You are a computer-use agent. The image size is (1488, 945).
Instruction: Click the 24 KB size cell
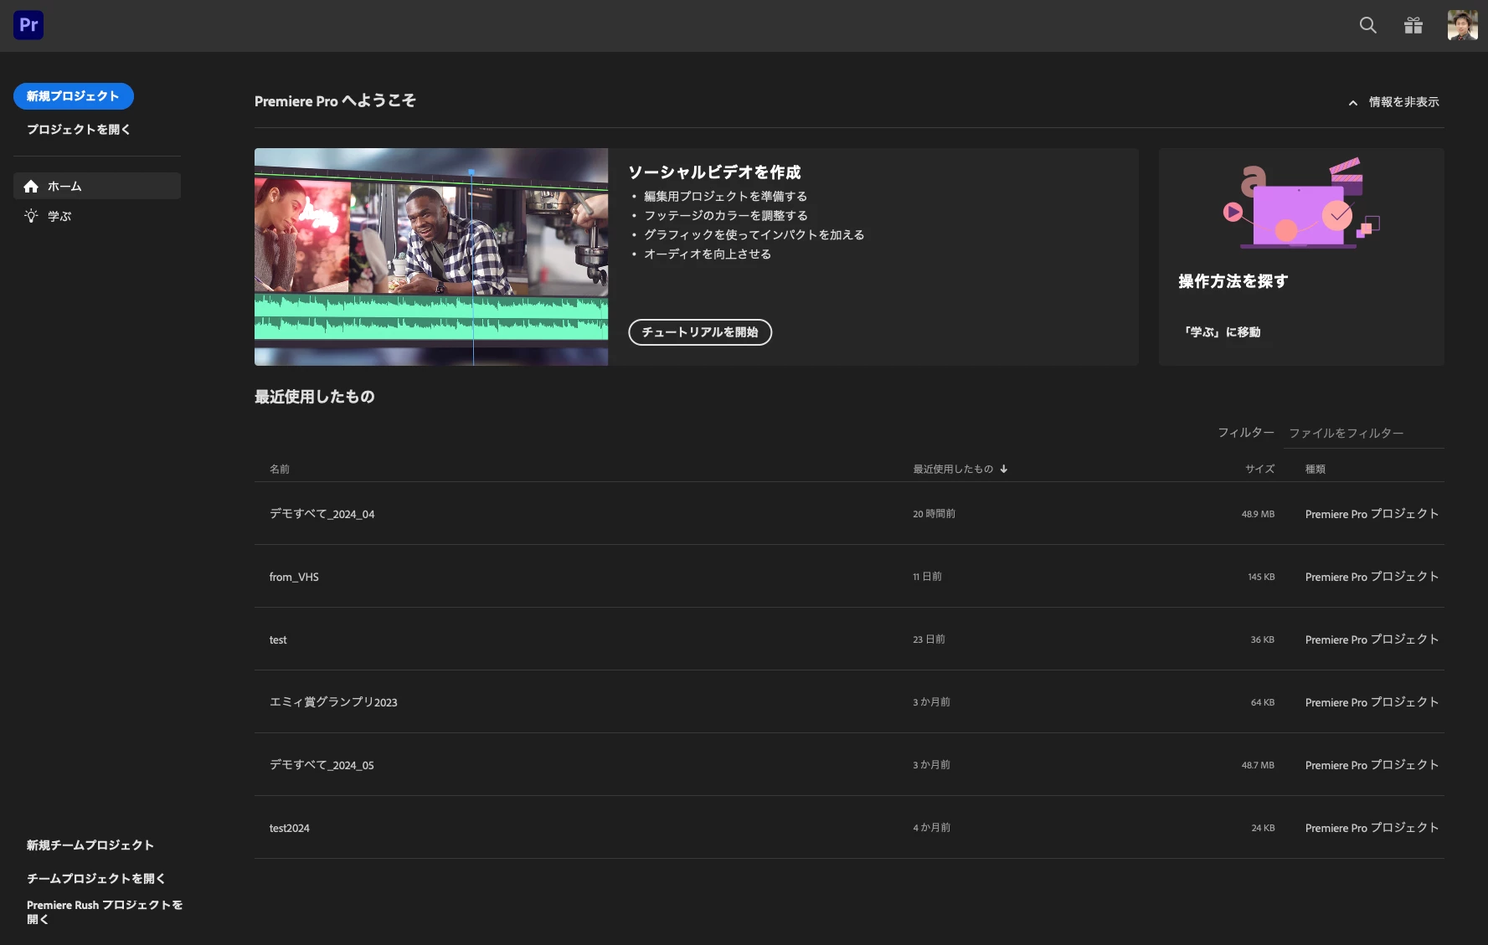coord(1263,828)
